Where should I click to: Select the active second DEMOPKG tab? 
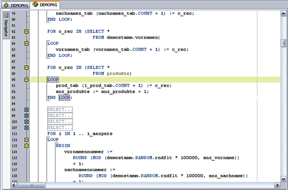(45, 5)
